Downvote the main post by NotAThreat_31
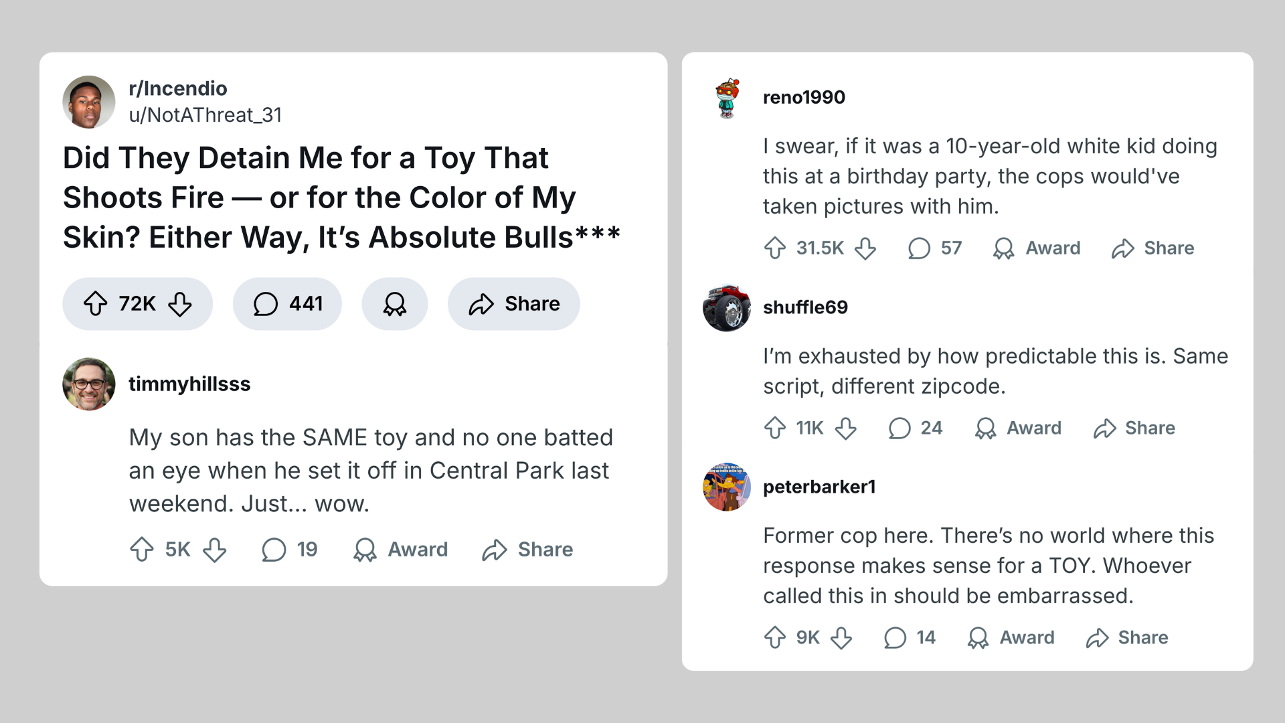Viewport: 1285px width, 723px height. (x=180, y=304)
